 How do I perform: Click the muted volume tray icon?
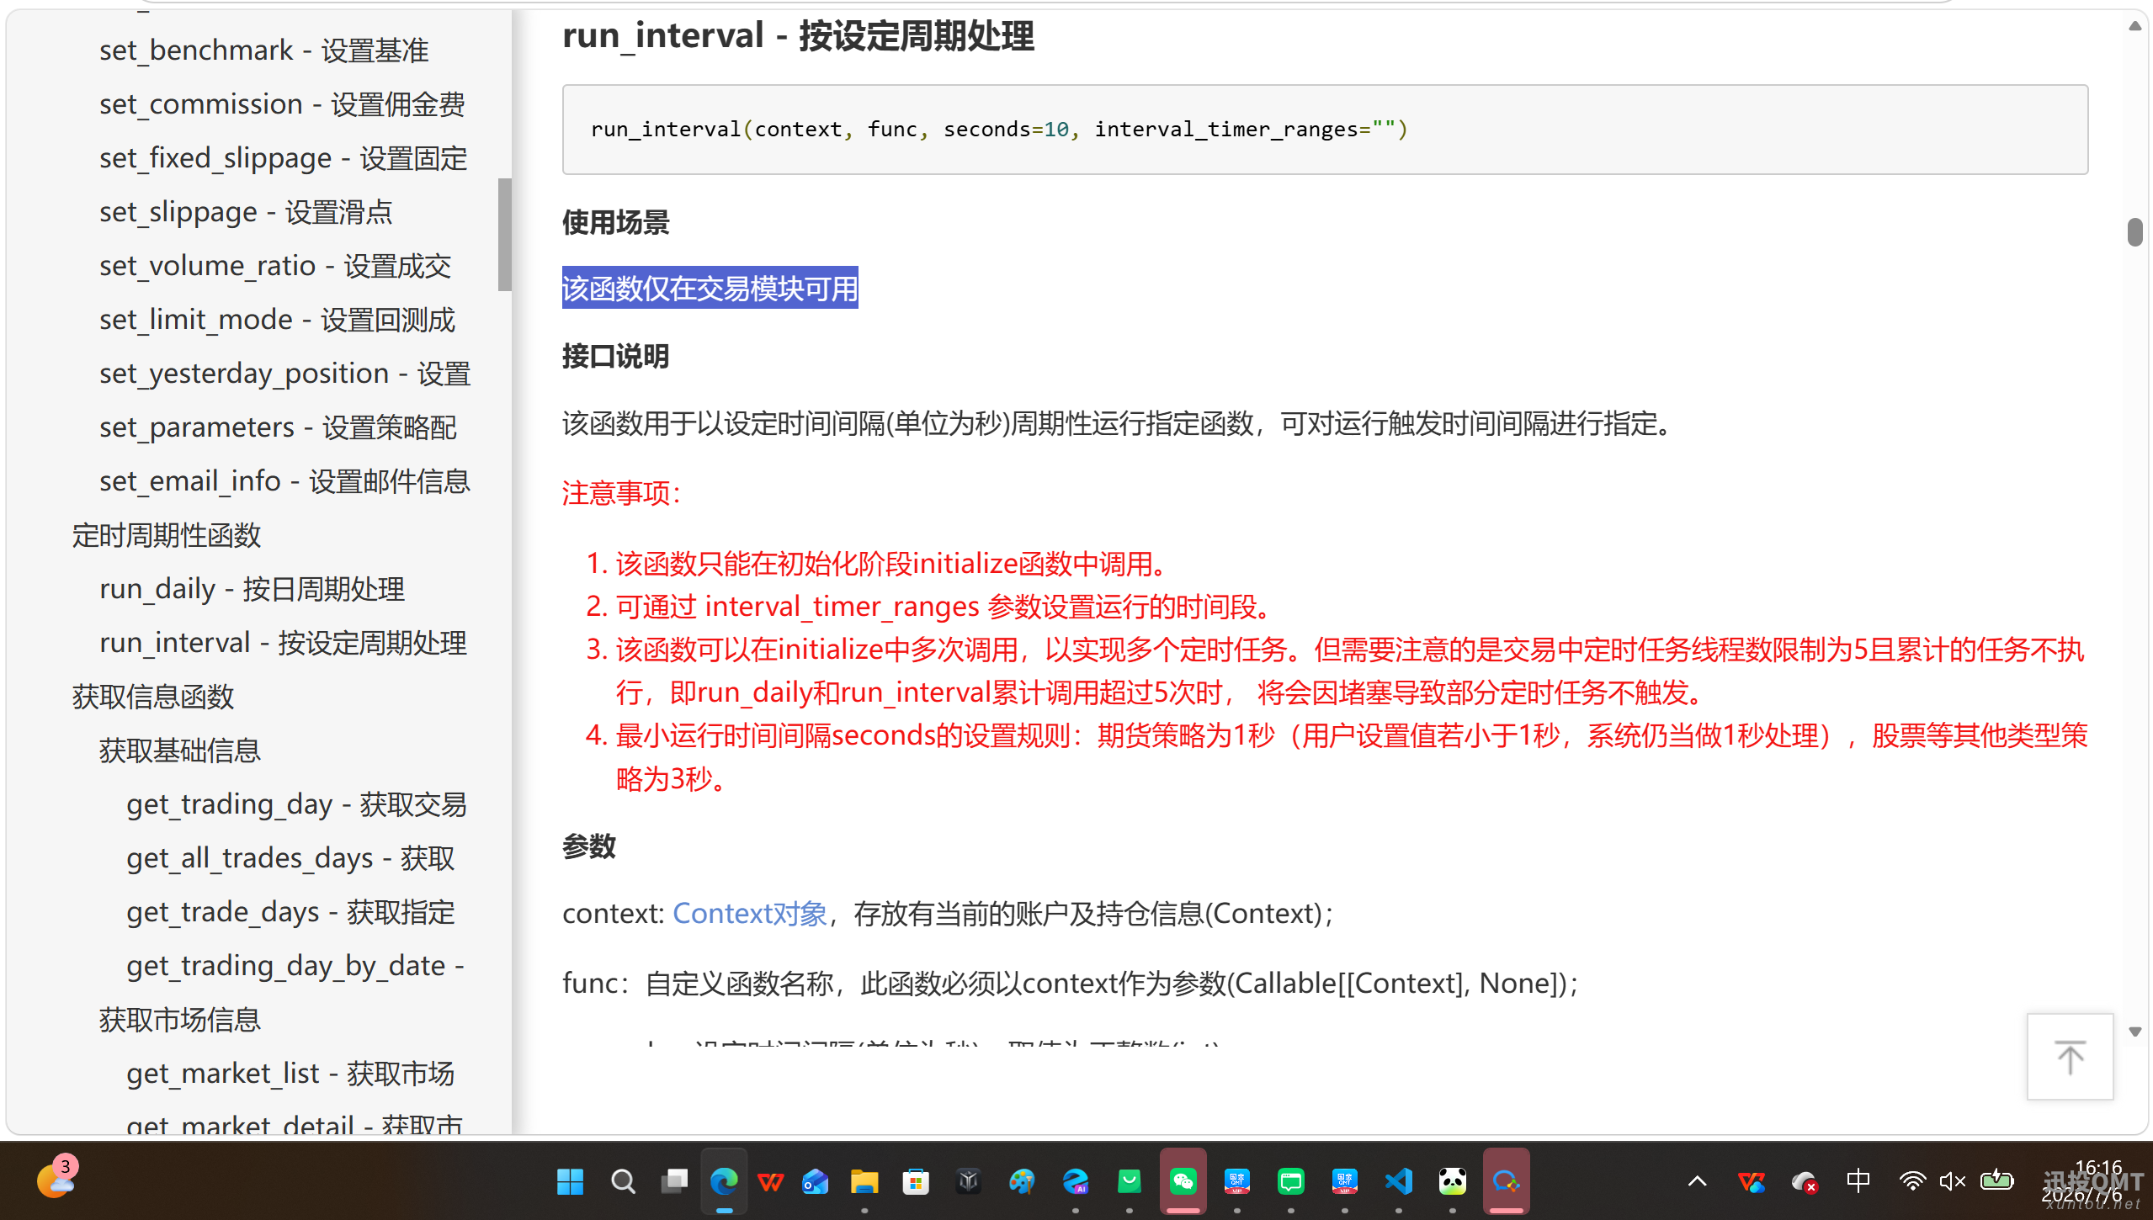coord(1953,1181)
